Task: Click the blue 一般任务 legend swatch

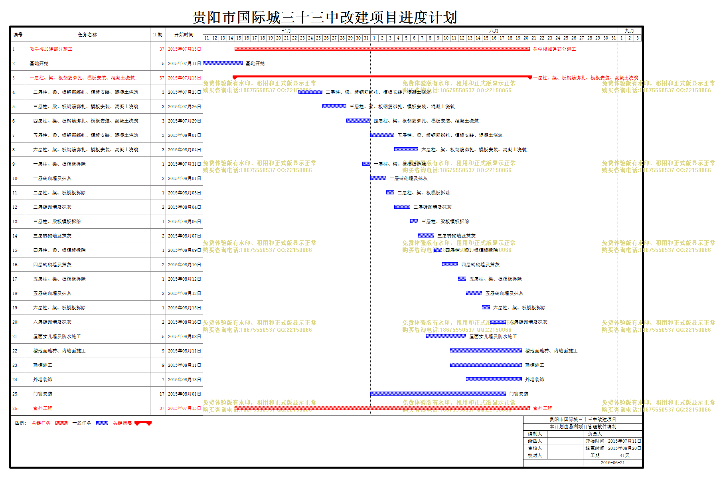Action: 102,423
